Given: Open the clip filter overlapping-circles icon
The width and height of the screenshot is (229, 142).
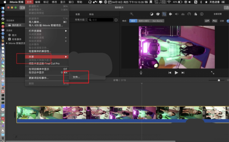Looking at the screenshot, I should pos(195,14).
